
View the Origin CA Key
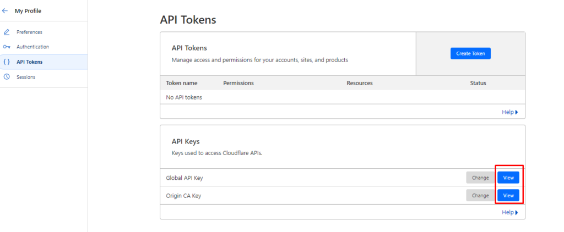point(508,195)
